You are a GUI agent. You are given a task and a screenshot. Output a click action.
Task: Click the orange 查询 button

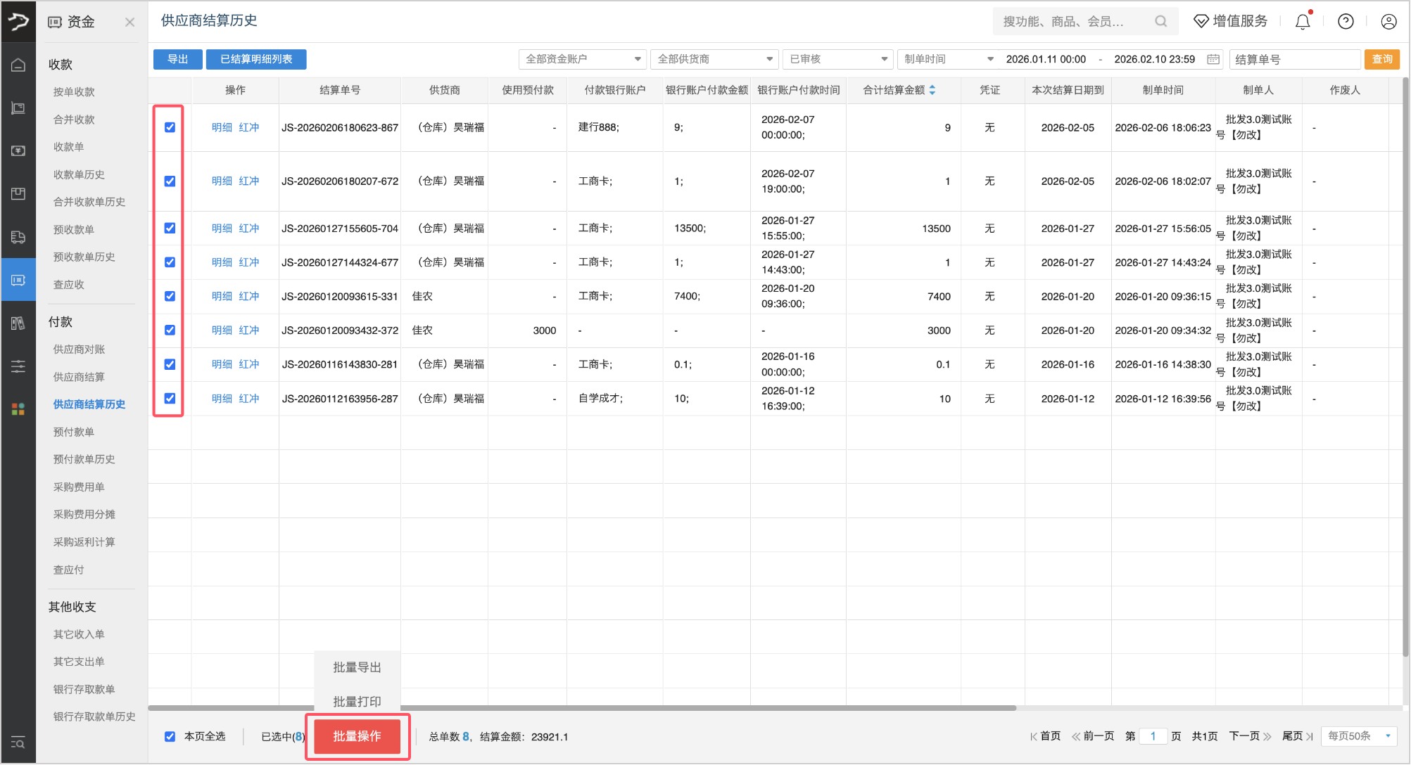[x=1381, y=59]
